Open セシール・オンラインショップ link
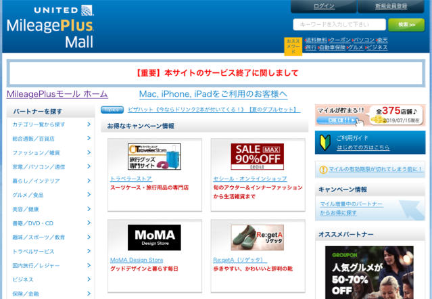Screen dimensions: 432x299 coord(250,179)
